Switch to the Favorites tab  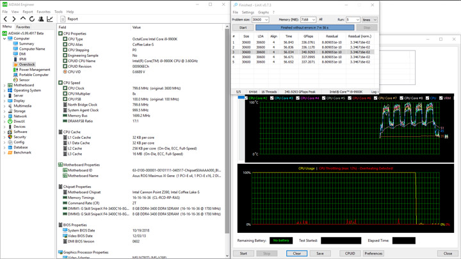[x=23, y=27]
